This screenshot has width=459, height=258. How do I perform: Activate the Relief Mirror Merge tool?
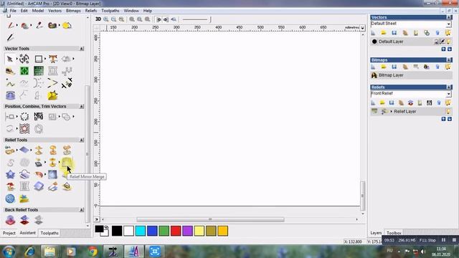[67, 163]
